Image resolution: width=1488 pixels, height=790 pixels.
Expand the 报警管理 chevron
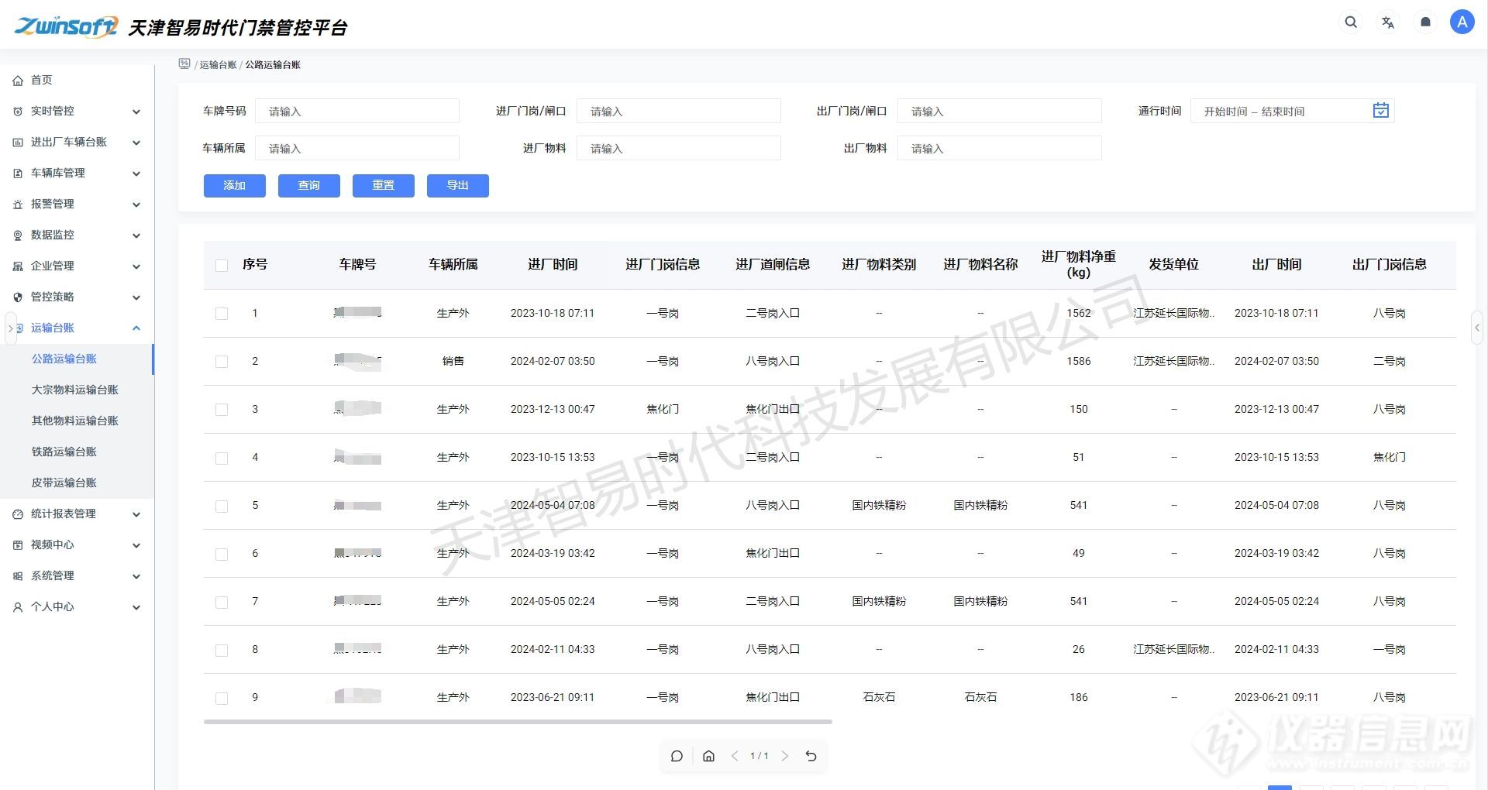136,204
